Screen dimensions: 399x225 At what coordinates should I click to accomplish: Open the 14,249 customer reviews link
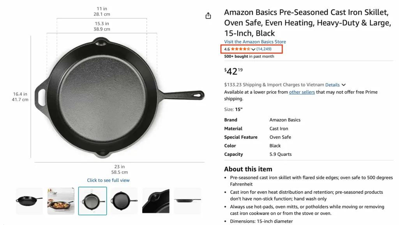[x=264, y=49]
